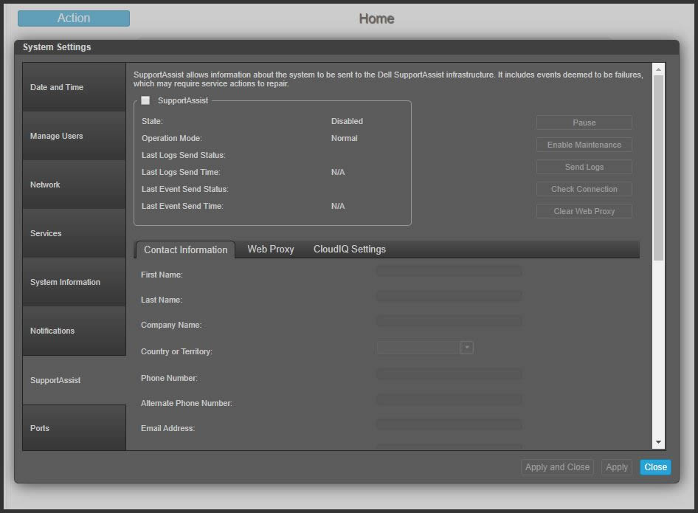
Task: Click Apply and Close button
Action: click(x=557, y=467)
